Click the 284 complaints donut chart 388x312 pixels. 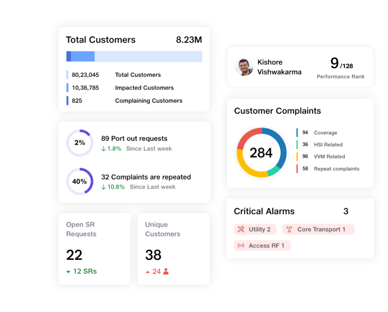point(261,153)
